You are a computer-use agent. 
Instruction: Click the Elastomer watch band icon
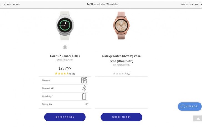(84, 80)
